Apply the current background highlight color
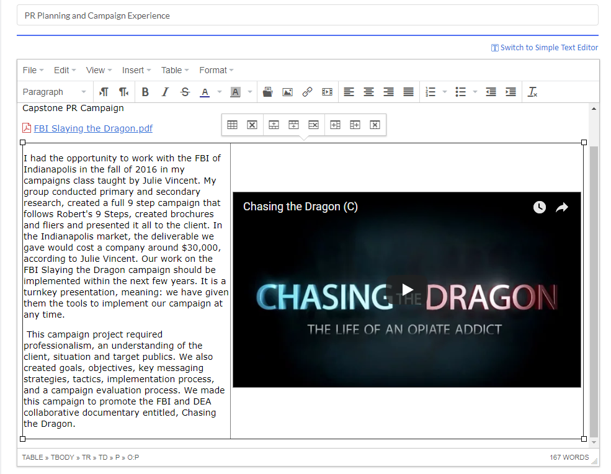 (235, 92)
